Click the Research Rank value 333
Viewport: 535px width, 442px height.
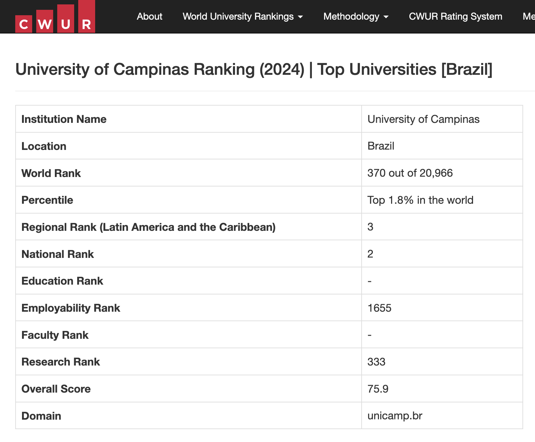tap(376, 362)
